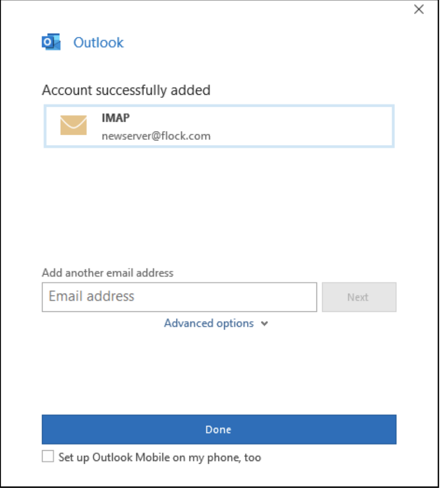Click the Outlook logo icon

(x=51, y=42)
